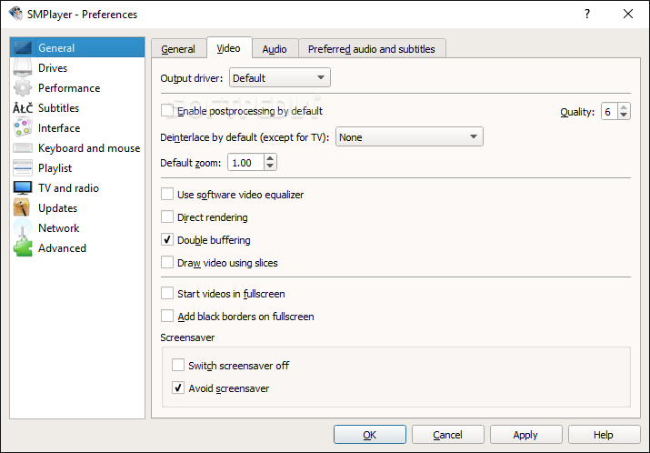The image size is (650, 453).
Task: Select General label in sidebar list
Action: click(x=56, y=47)
